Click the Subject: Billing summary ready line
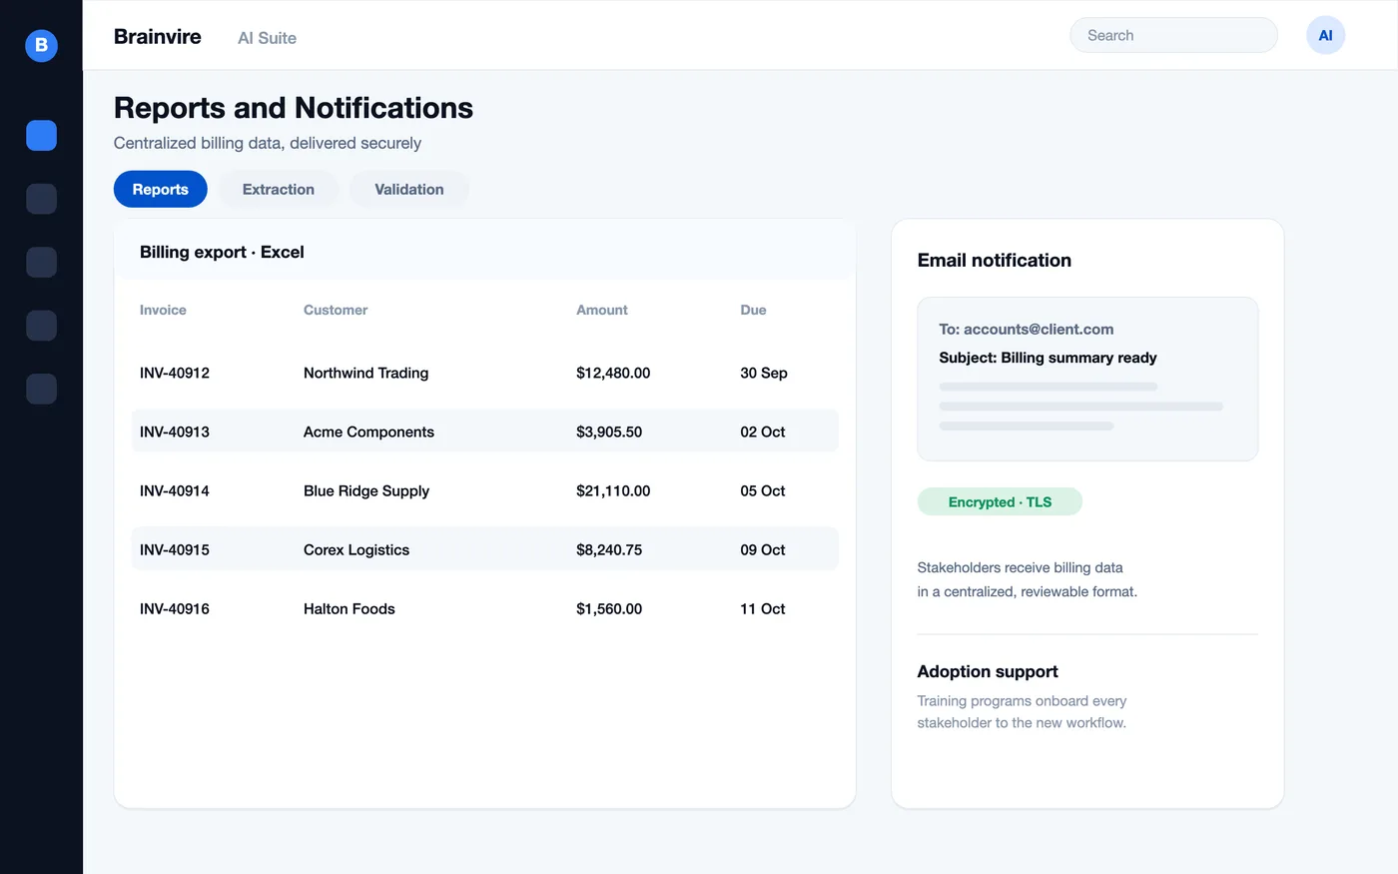The height and width of the screenshot is (874, 1398). 1048,358
